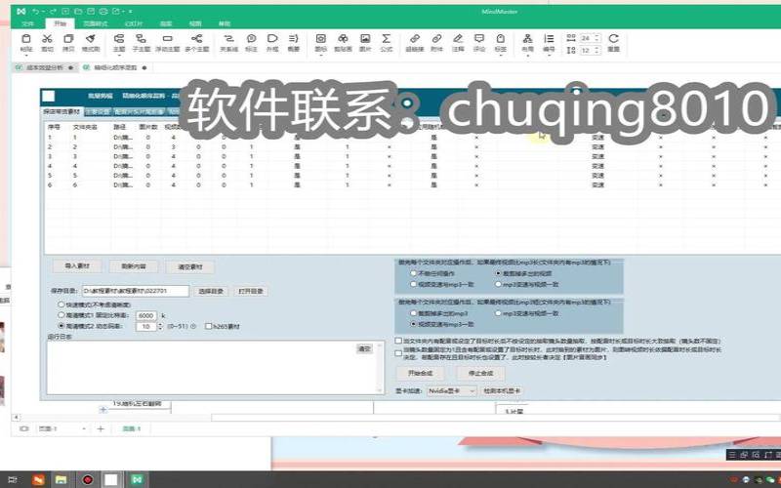Image resolution: width=781 pixels, height=488 pixels.
Task: Expand the Topic dropdown arrow
Action: (119, 56)
